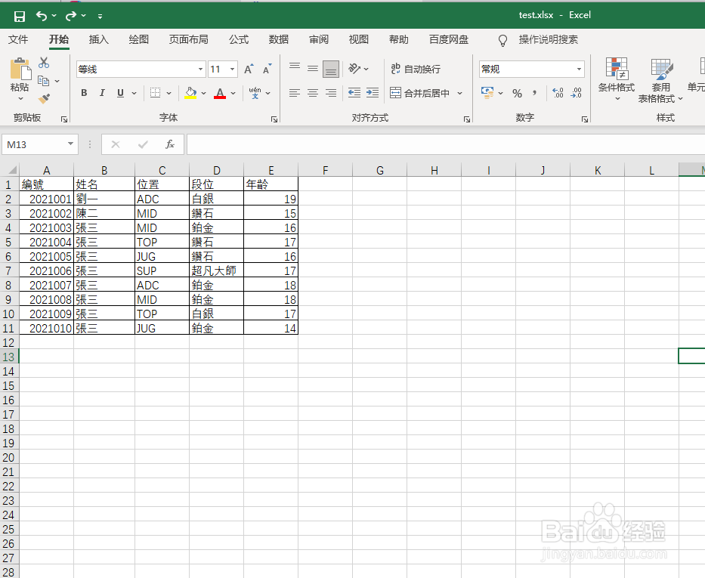This screenshot has width=705, height=578.
Task: Click Percent Style icon
Action: [518, 93]
